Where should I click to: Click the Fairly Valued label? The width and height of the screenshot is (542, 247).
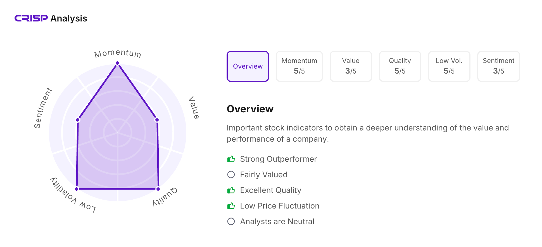coord(263,175)
